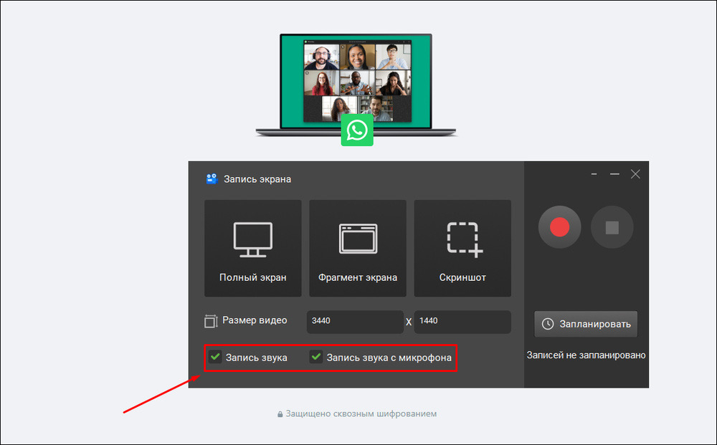This screenshot has width=717, height=445.
Task: Start recording with the red record button
Action: coord(559,227)
